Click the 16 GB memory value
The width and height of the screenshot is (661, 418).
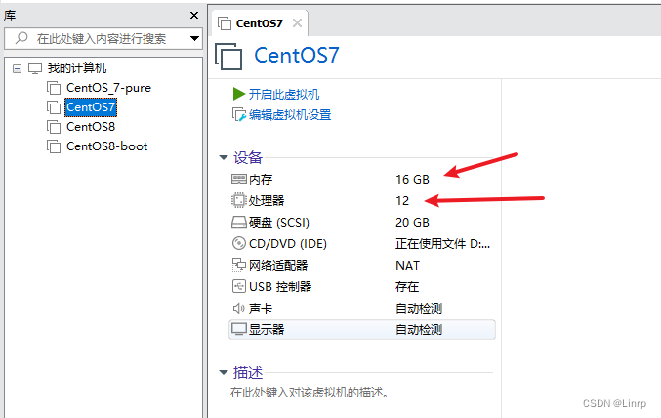(x=412, y=180)
